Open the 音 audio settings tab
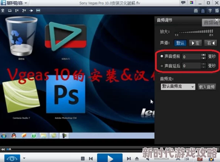Screen dimensions: 220x162 point(203,11)
